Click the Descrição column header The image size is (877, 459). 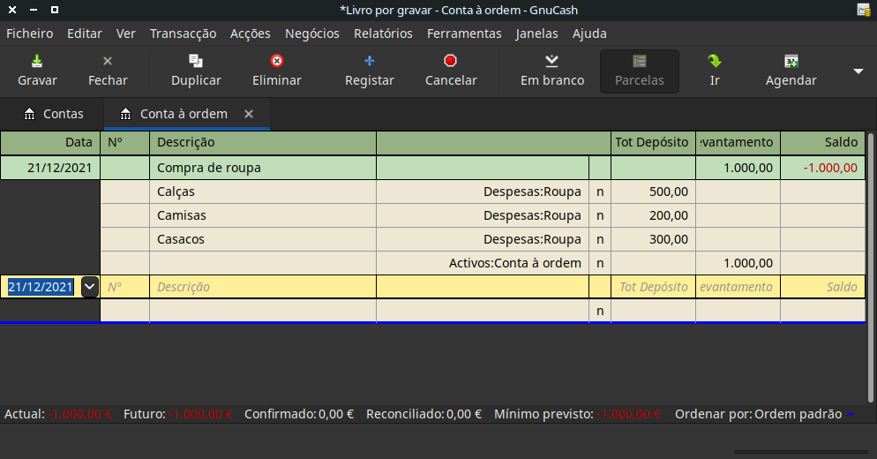pos(263,143)
